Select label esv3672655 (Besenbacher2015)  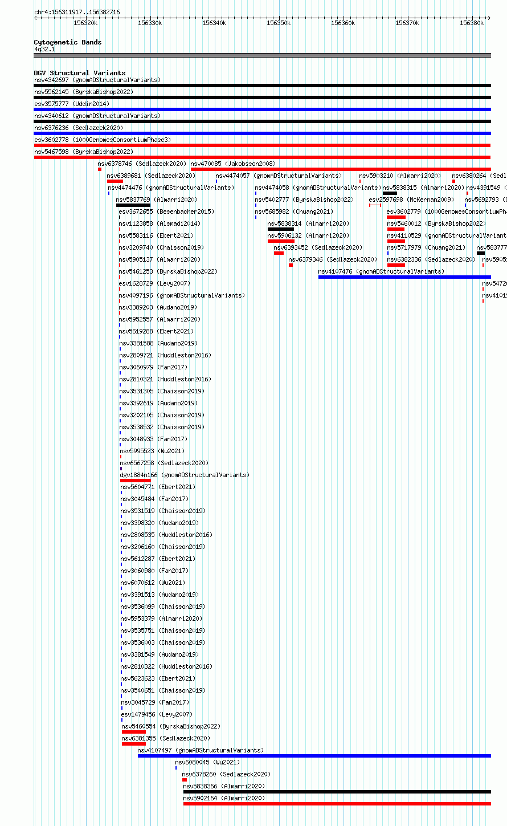tap(166, 211)
